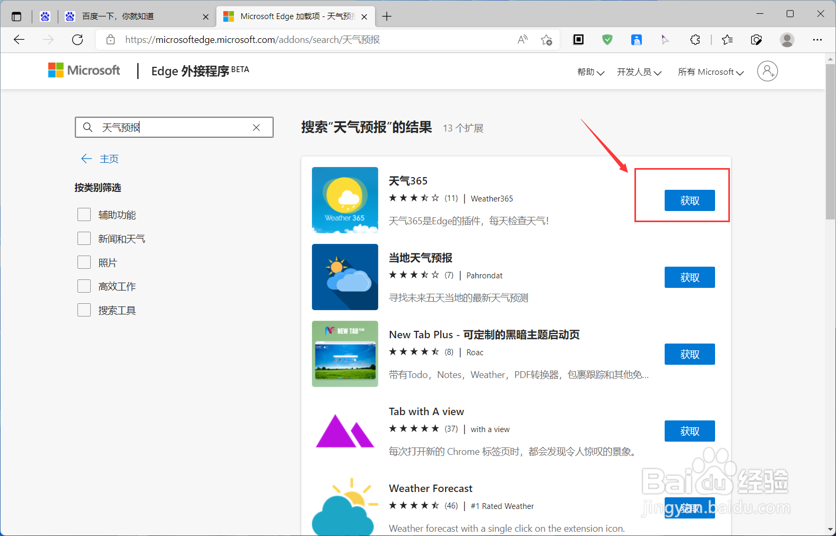
Task: Click the forward navigation arrow
Action: [x=48, y=40]
